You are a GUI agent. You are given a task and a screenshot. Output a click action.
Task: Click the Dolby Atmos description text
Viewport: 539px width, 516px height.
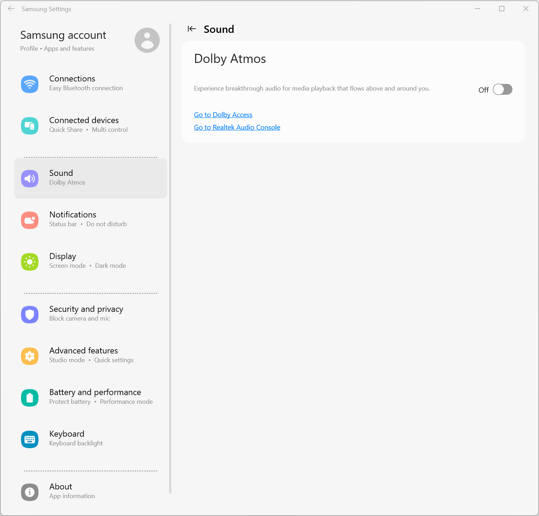click(312, 88)
